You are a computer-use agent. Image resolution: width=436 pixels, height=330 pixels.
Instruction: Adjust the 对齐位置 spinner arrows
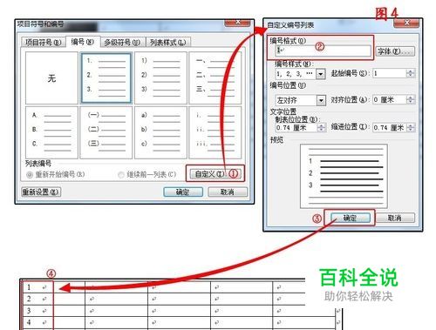(411, 100)
